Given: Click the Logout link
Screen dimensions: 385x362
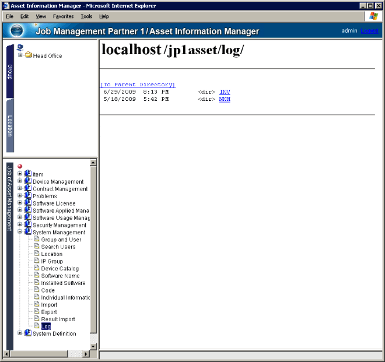Looking at the screenshot, I should coord(369,30).
